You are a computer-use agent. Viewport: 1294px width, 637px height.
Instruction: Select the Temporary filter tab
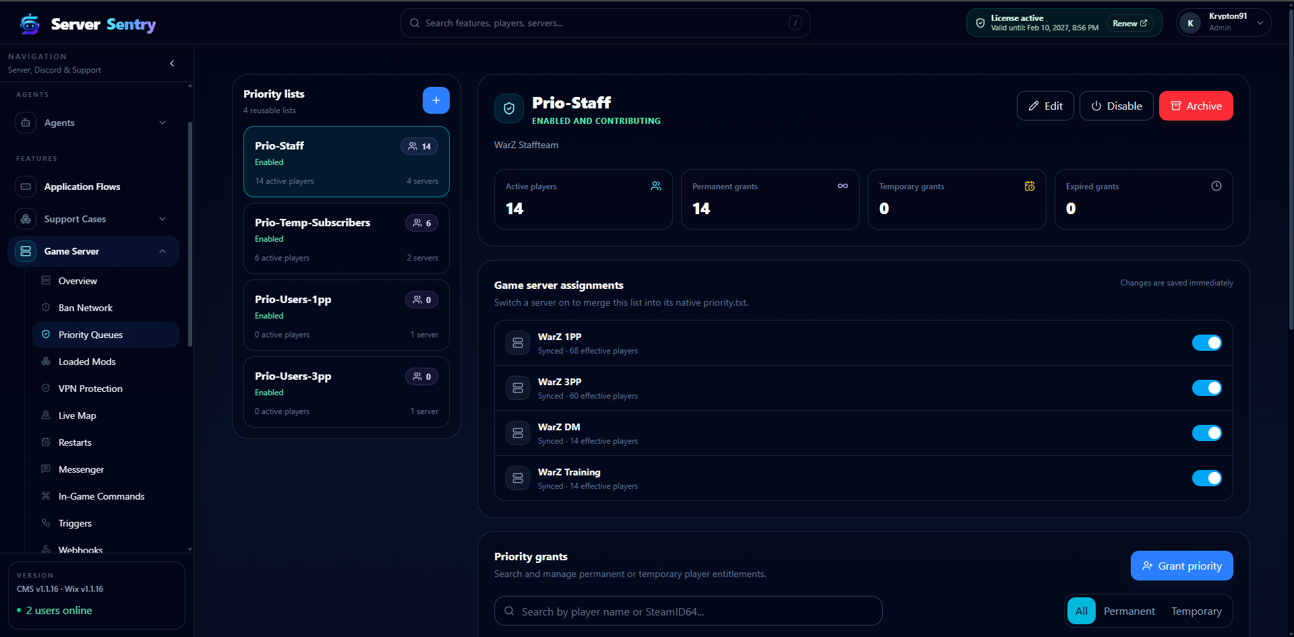[1196, 611]
